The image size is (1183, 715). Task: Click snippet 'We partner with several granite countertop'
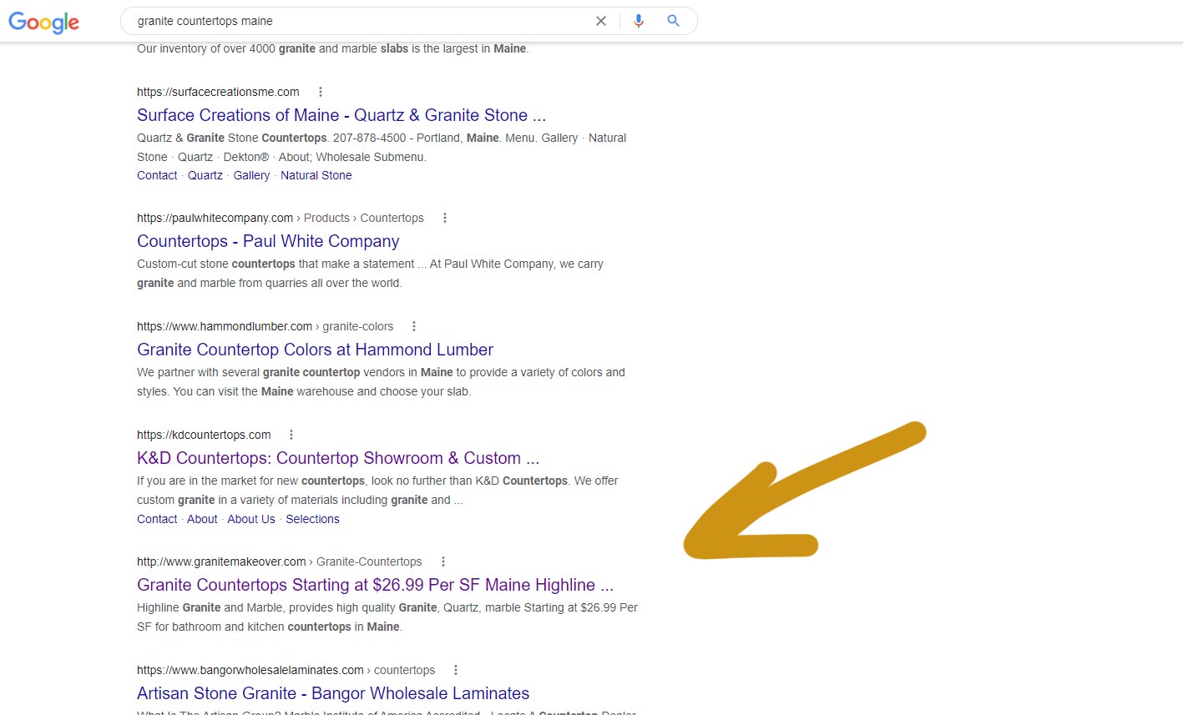(381, 382)
